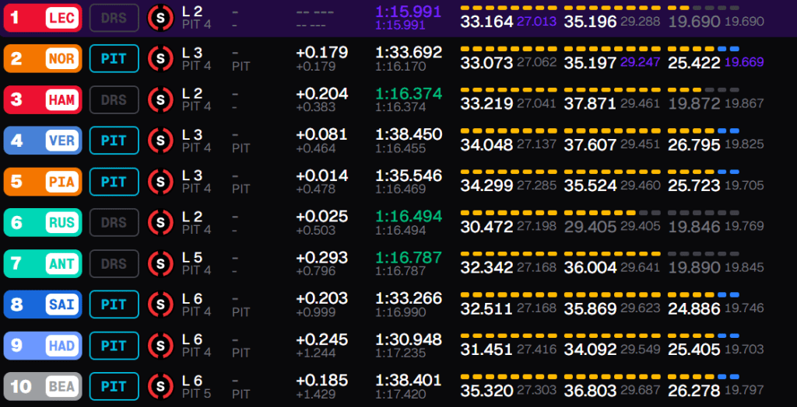
Task: Click HAM's sector 2 time 37.871
Action: pyautogui.click(x=590, y=103)
